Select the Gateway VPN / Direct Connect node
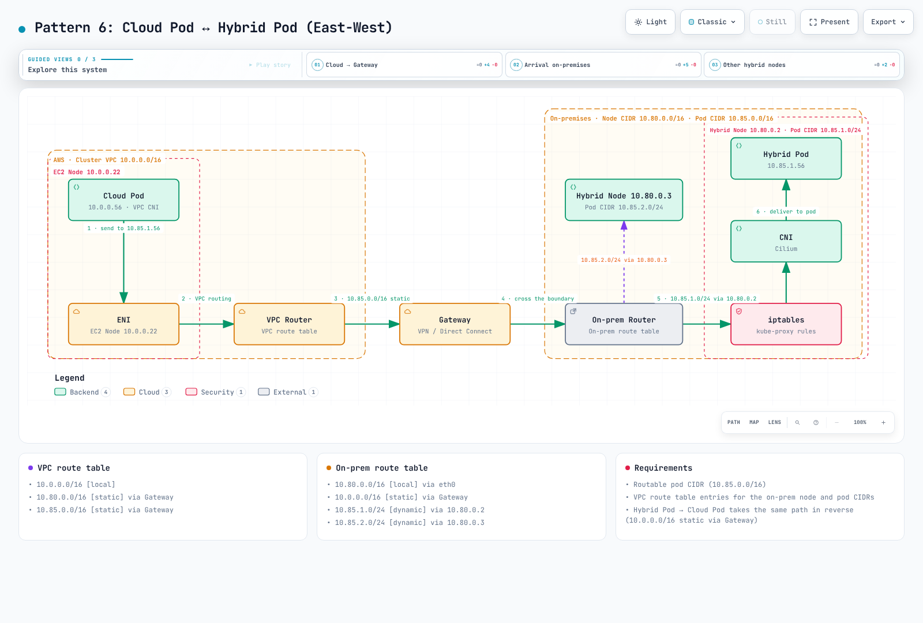Image resolution: width=923 pixels, height=623 pixels. (455, 324)
